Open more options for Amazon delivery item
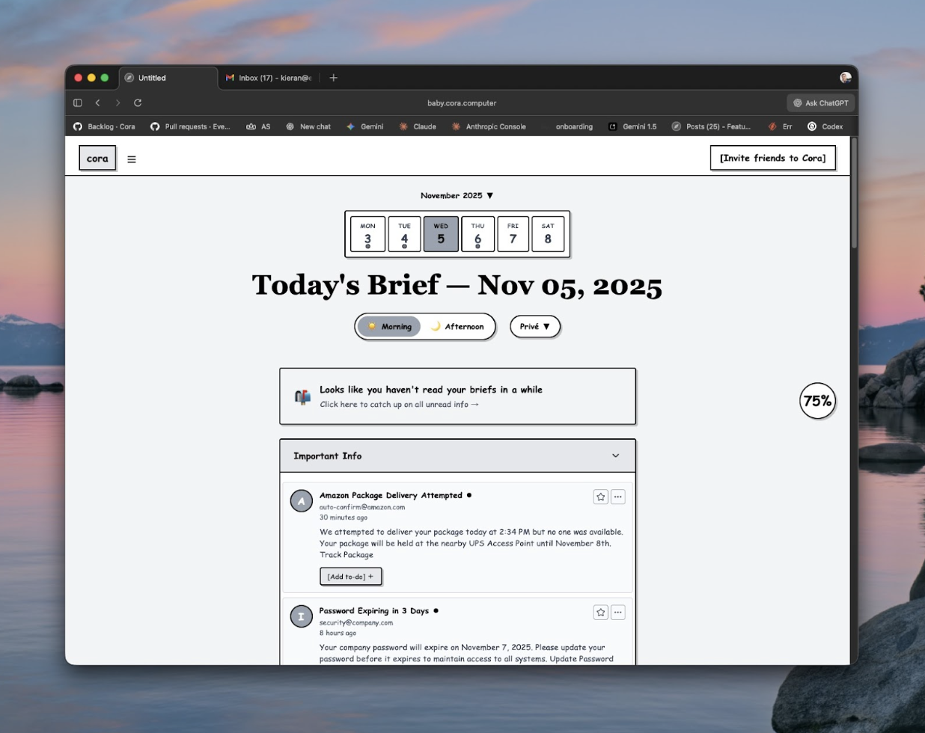This screenshot has height=733, width=925. click(x=617, y=497)
